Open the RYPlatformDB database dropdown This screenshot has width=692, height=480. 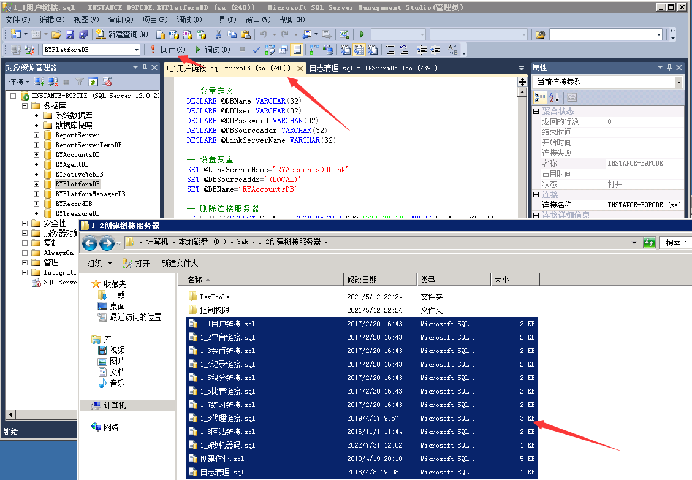pos(136,50)
